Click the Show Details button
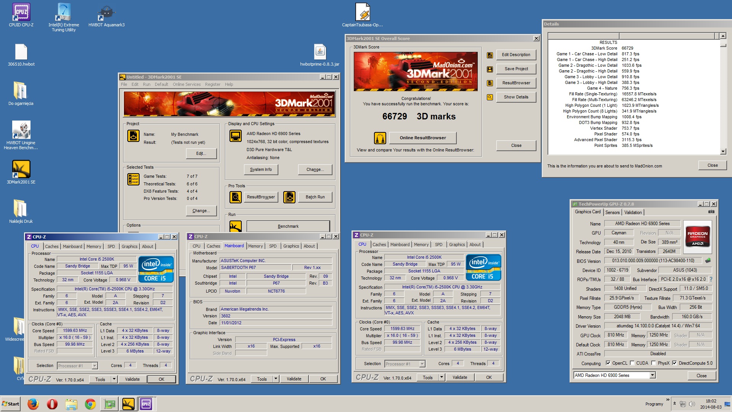This screenshot has height=412, width=732. coord(516,97)
